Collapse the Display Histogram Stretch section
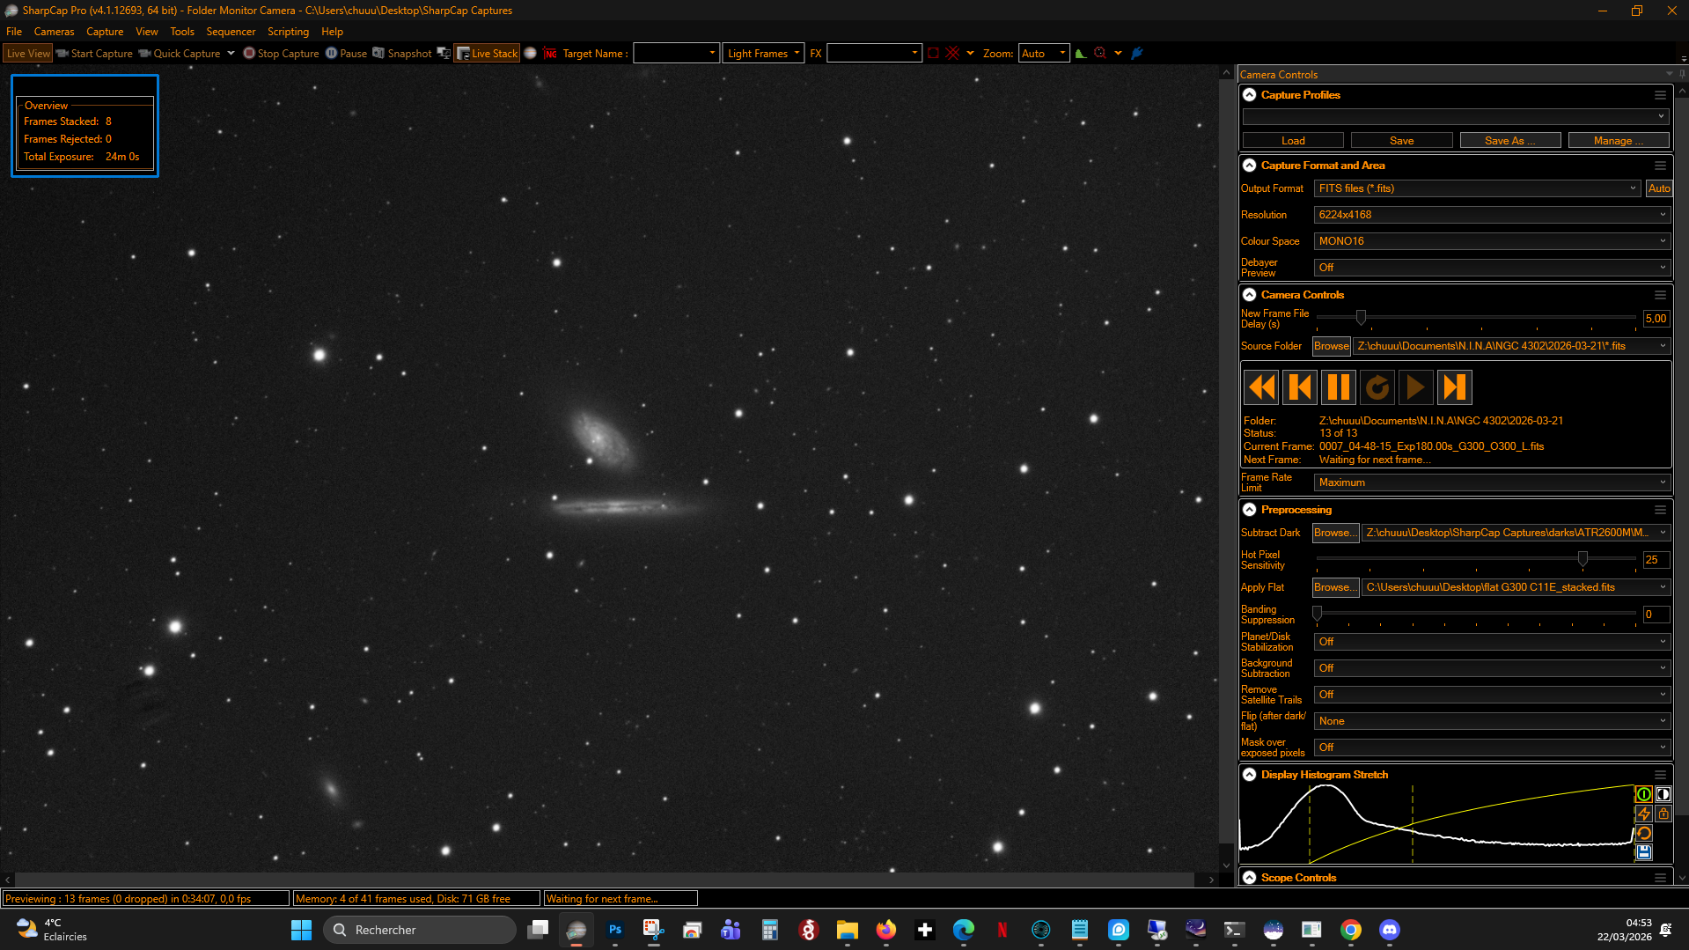 tap(1250, 775)
